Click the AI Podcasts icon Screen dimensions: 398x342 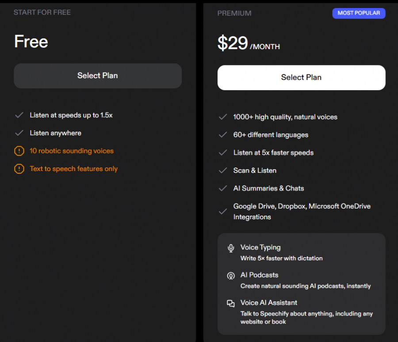(x=230, y=276)
